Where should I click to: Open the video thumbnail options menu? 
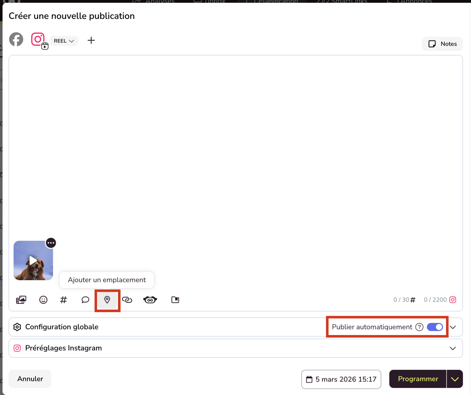tap(51, 243)
